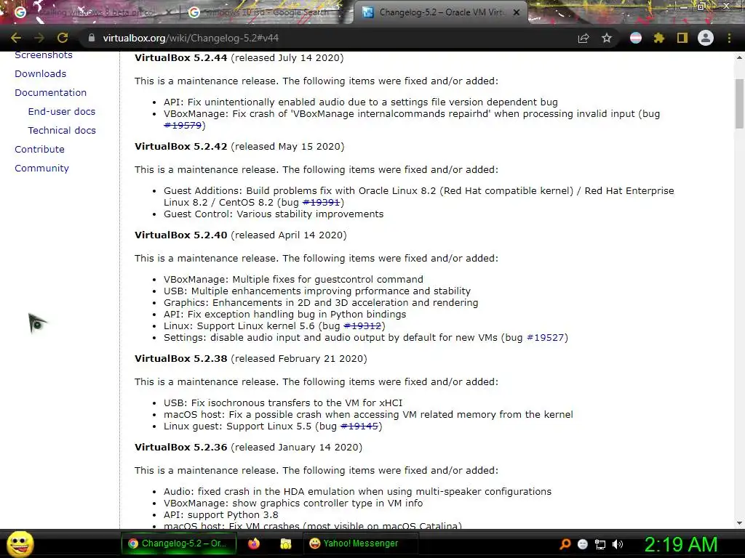Screen dimensions: 745x558
Task: Click the 2:19 AM taskbar clock
Action: pos(681,544)
